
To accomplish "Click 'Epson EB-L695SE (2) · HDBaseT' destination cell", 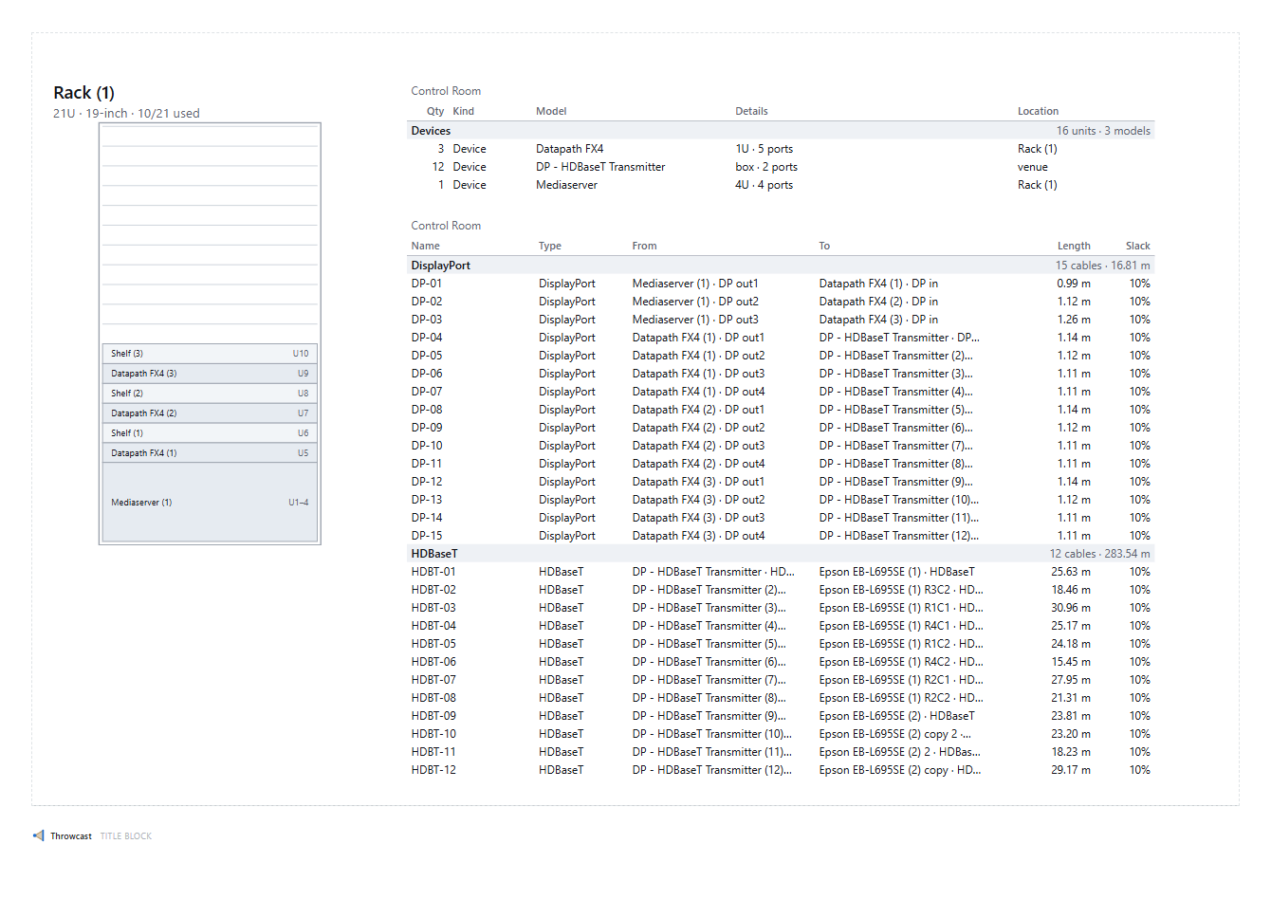I will (896, 716).
